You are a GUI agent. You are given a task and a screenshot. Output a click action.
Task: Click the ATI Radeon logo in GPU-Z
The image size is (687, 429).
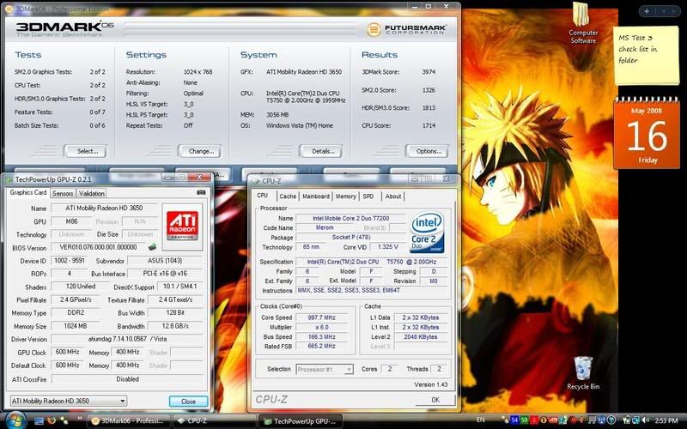pyautogui.click(x=182, y=226)
